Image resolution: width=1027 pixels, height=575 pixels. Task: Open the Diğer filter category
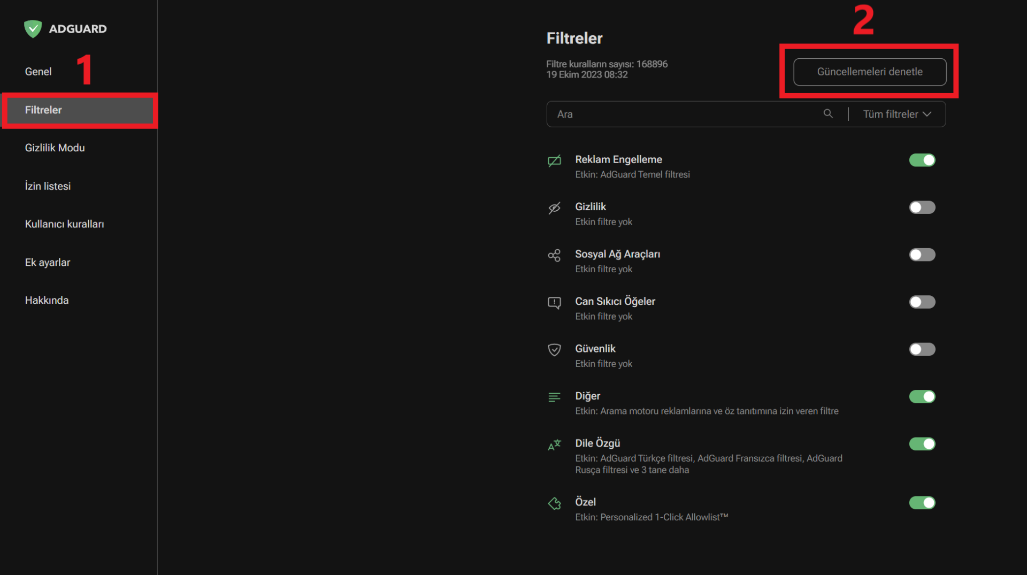(x=588, y=396)
